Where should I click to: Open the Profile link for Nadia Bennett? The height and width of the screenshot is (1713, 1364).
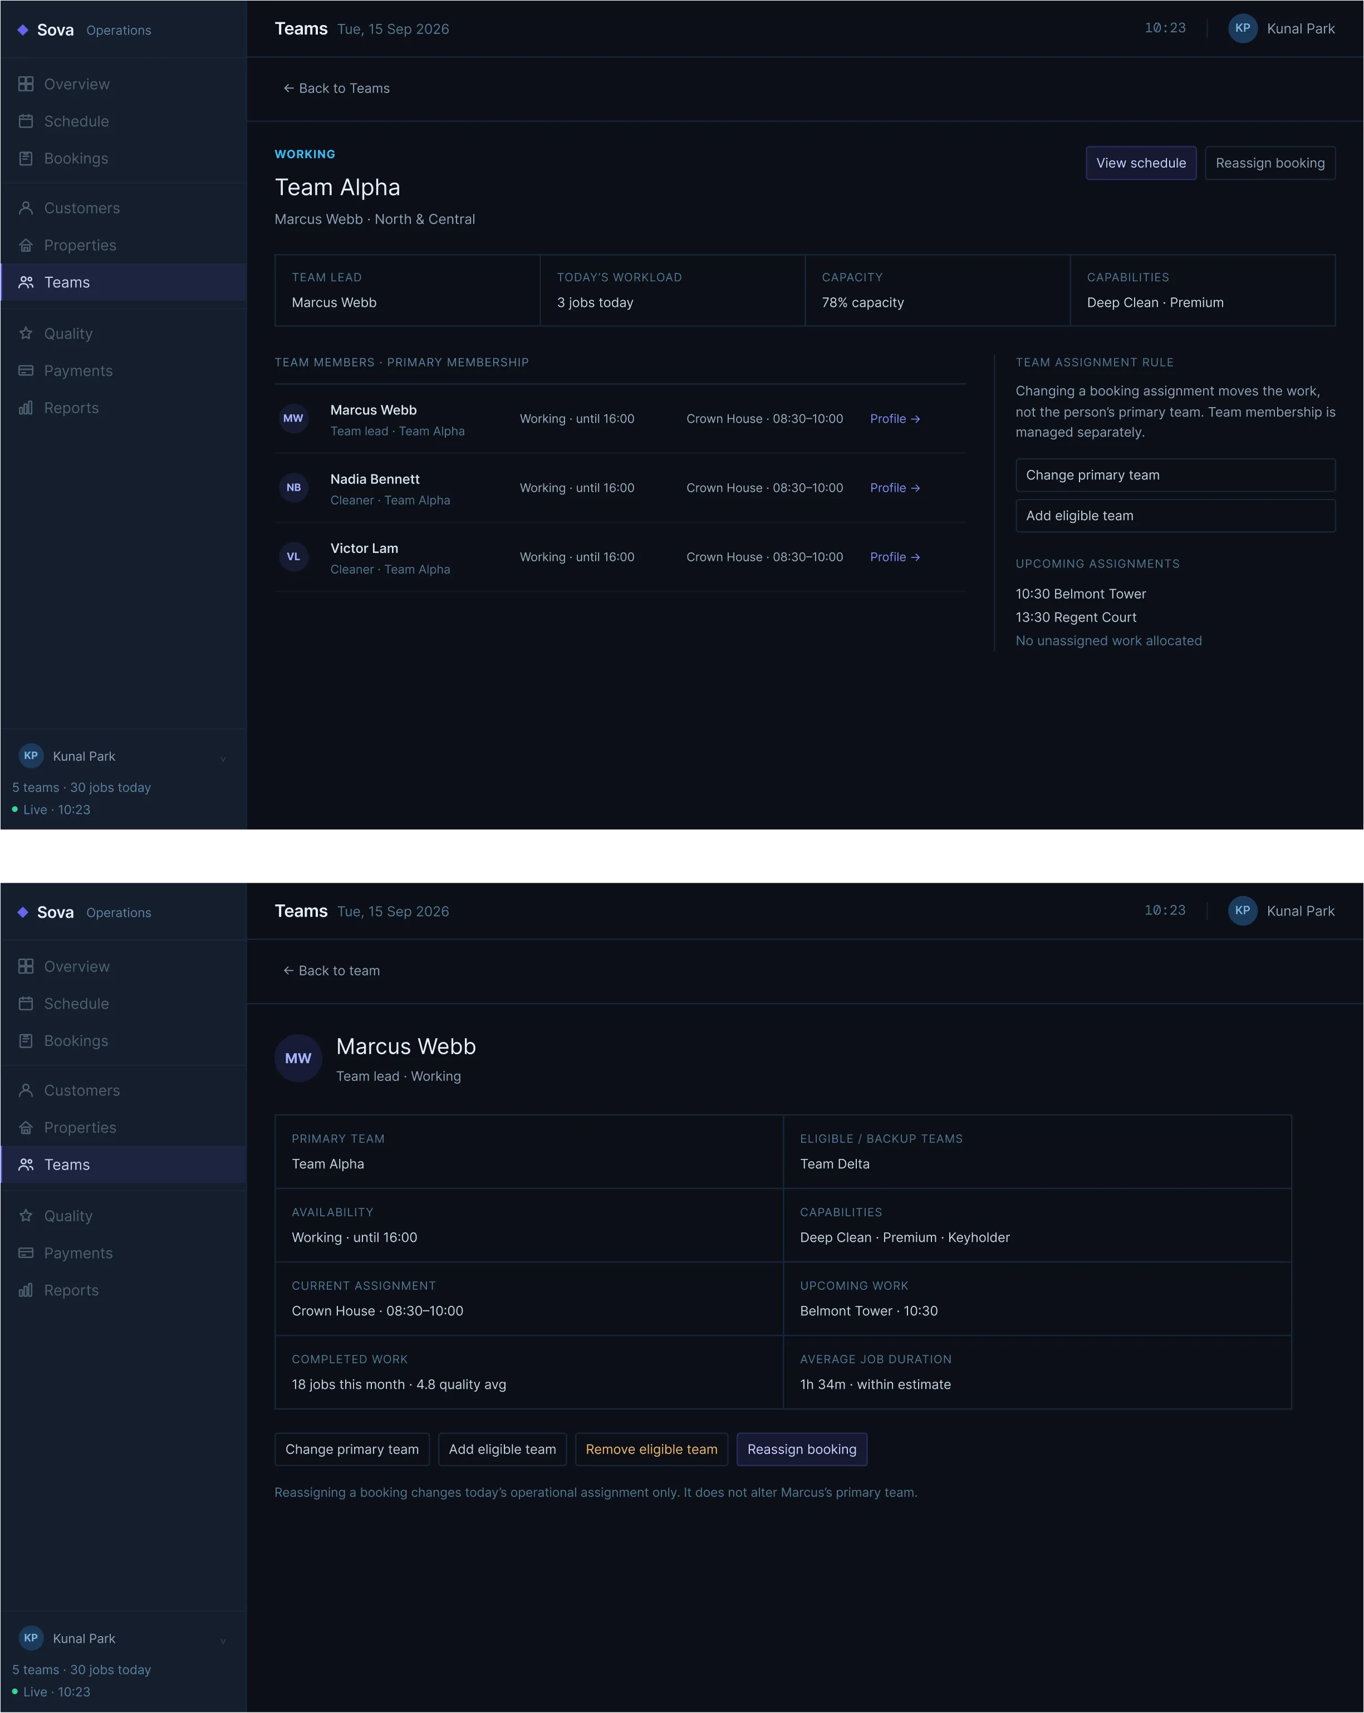pyautogui.click(x=895, y=488)
